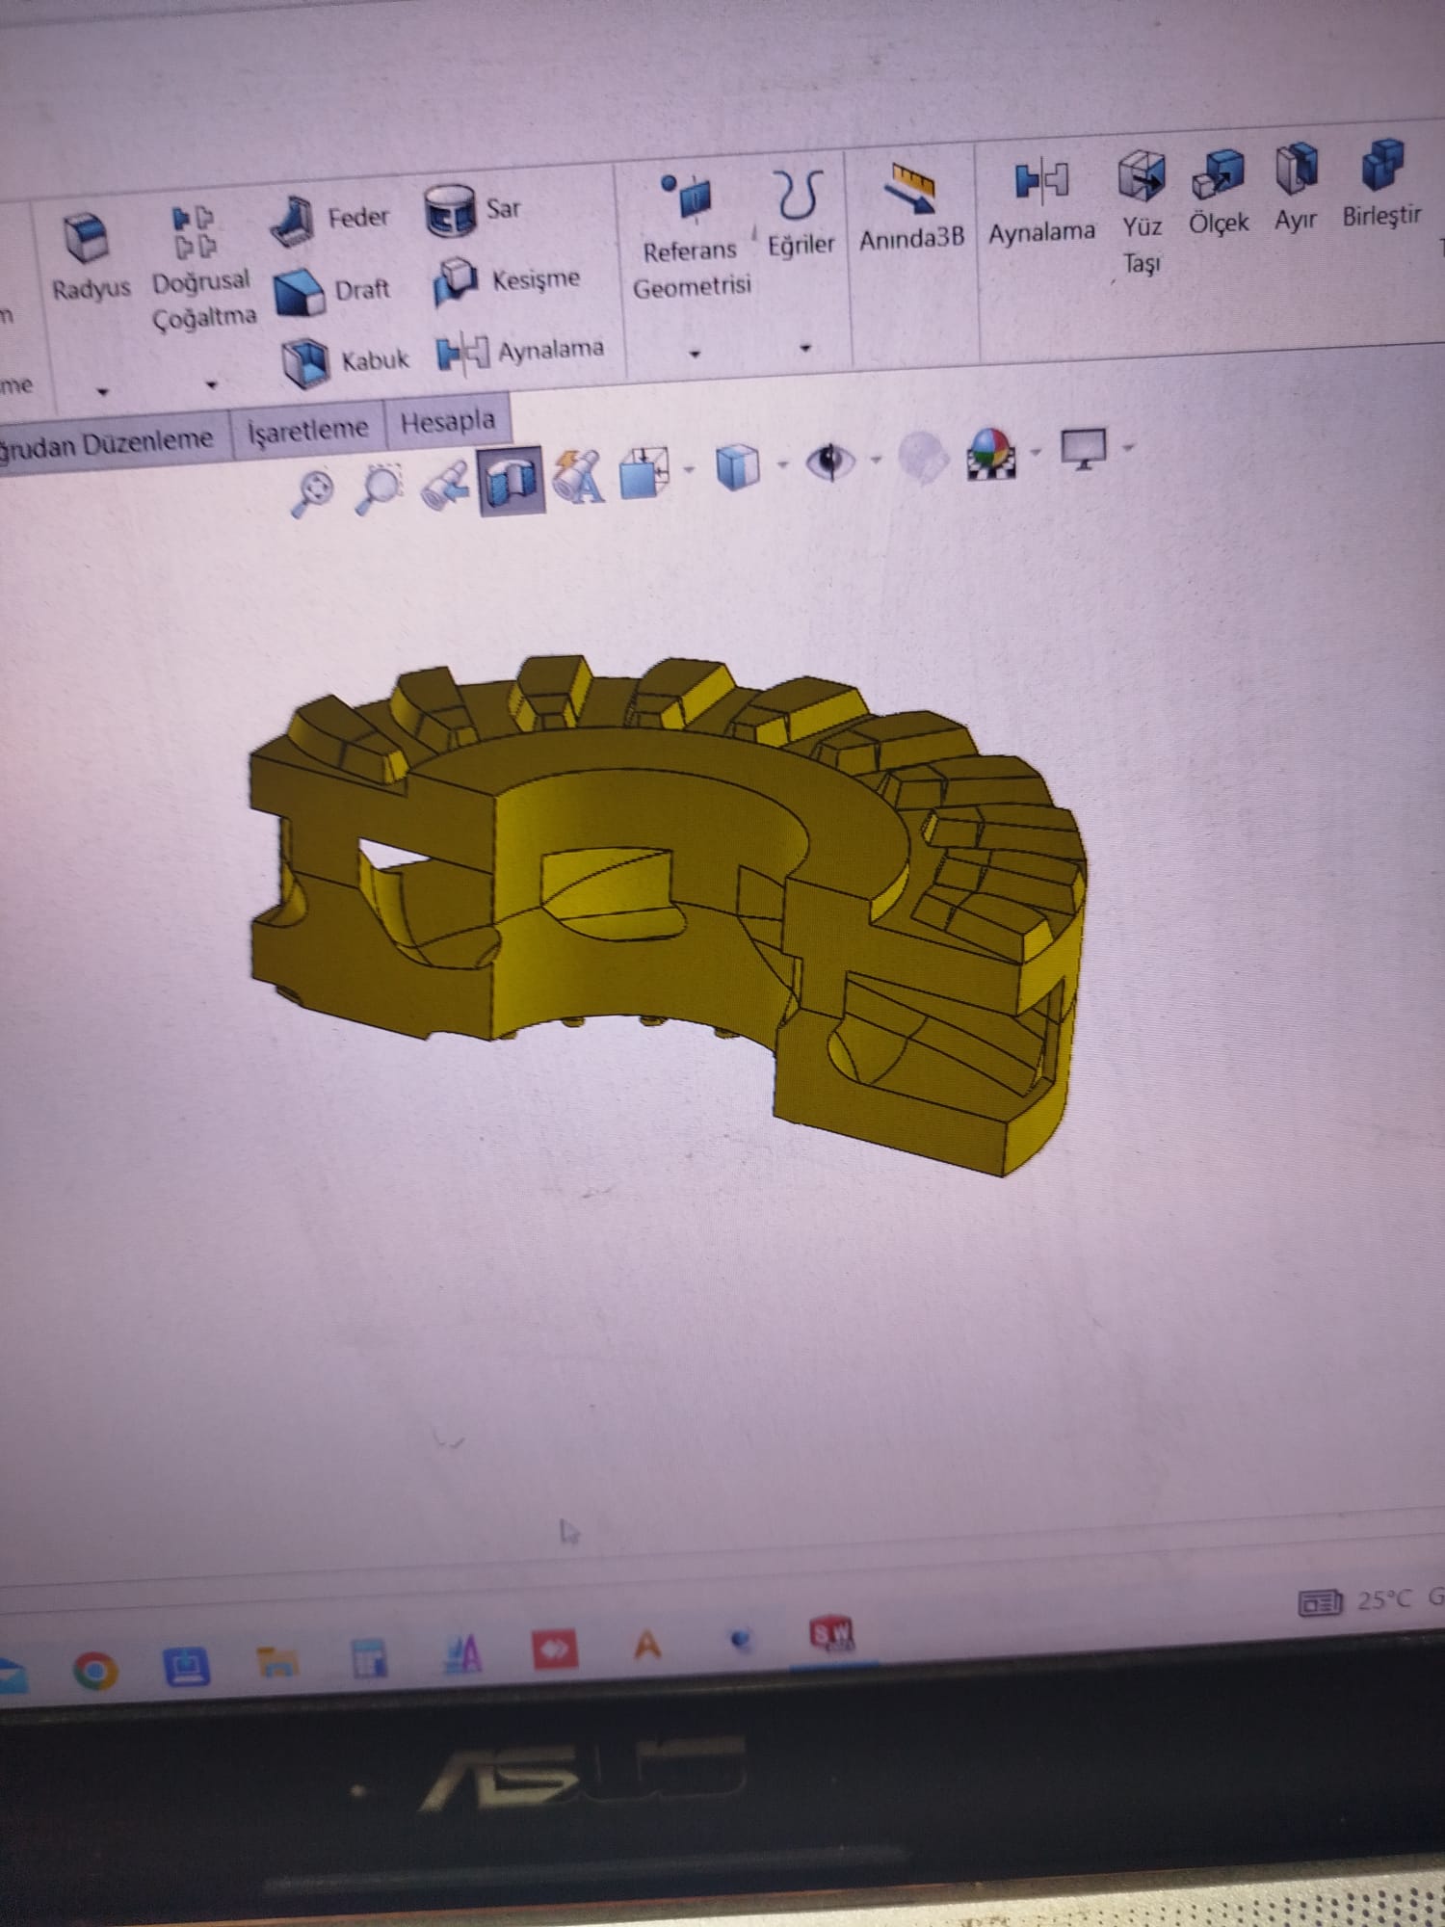Expand the Hide/Show Items dropdown arrow
The image size is (1445, 1927).
(875, 459)
